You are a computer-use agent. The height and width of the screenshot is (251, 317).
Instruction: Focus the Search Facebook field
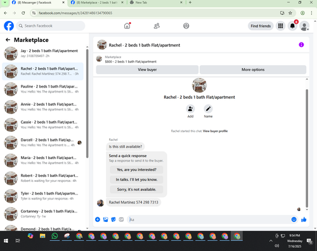click(51, 26)
